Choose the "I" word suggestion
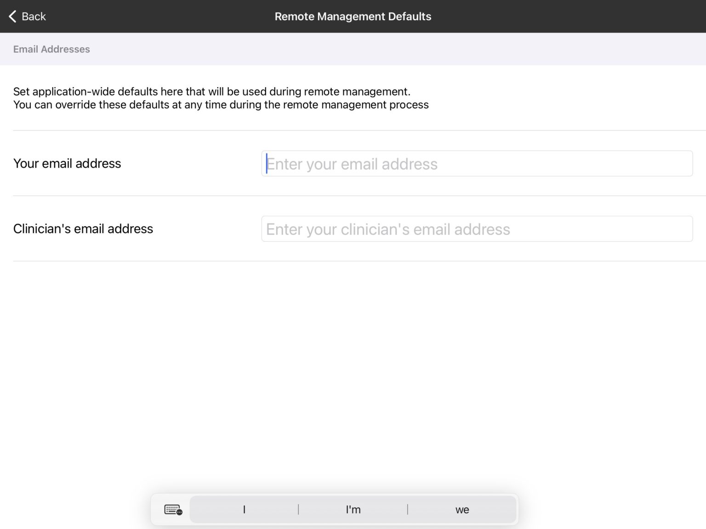The image size is (706, 529). (x=244, y=510)
